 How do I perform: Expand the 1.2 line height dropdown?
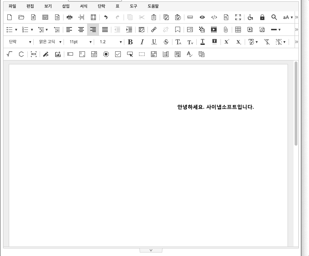click(110, 42)
